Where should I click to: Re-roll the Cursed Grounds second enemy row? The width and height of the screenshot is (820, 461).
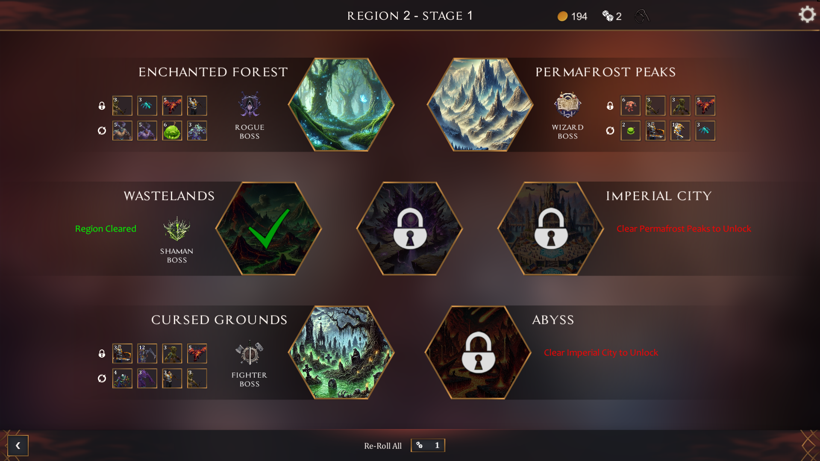(102, 379)
